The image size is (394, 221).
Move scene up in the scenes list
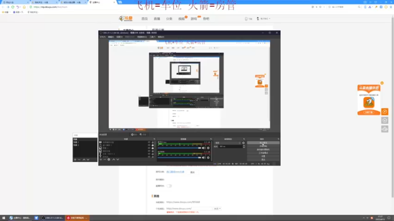point(84,160)
